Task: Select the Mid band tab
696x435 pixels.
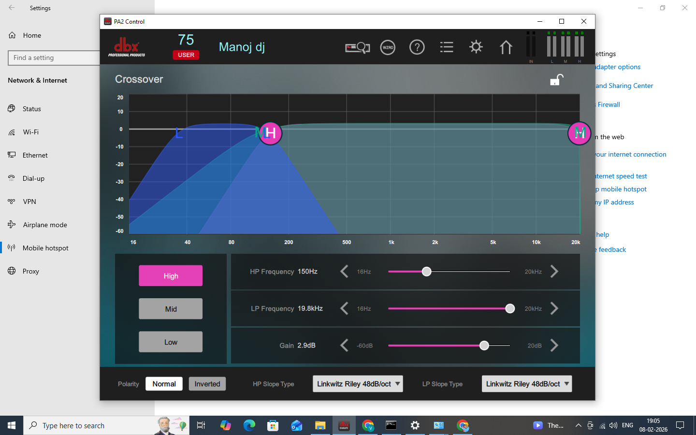Action: (x=171, y=309)
